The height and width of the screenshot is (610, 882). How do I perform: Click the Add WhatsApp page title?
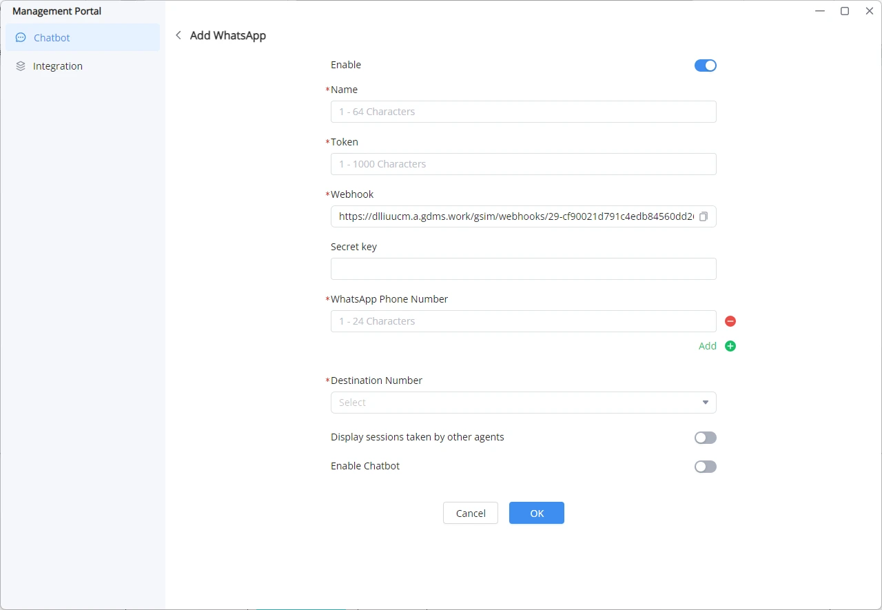tap(228, 36)
